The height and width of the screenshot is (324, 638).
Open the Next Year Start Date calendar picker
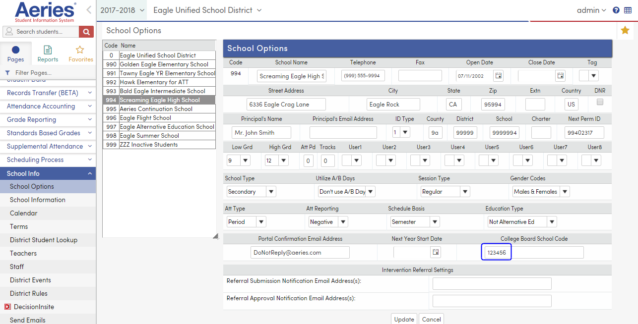pyautogui.click(x=436, y=252)
